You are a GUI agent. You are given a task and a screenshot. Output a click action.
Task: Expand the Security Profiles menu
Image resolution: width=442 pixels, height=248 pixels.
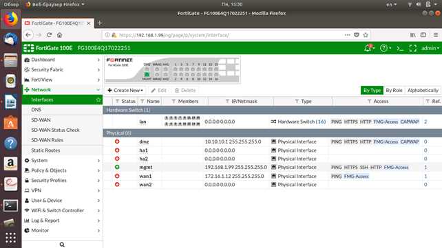click(x=62, y=180)
